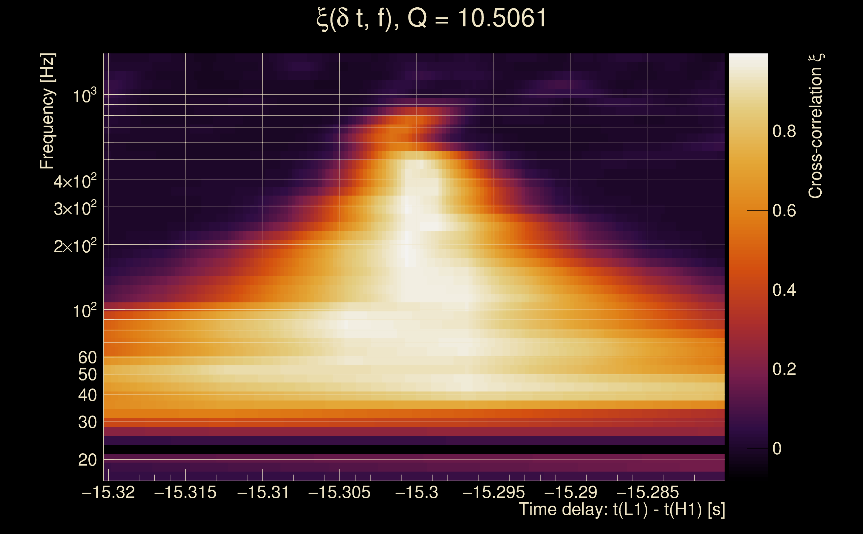863x534 pixels.
Task: Click the -15.285 x-axis tick label
Action: [648, 492]
